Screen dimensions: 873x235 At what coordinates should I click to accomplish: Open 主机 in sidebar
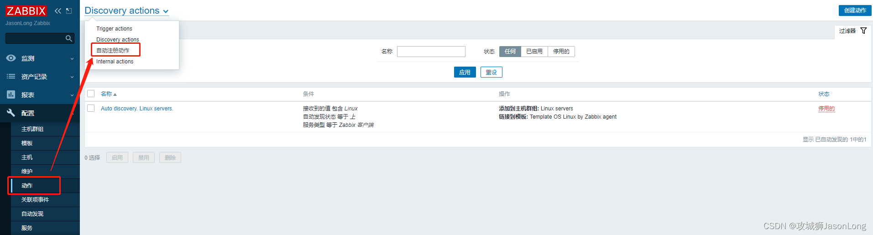[27, 157]
